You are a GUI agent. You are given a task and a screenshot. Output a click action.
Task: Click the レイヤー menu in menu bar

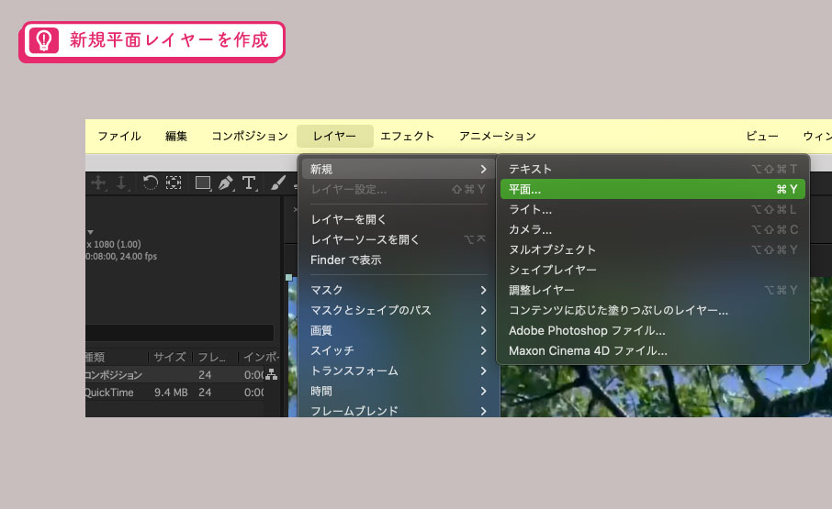click(335, 136)
